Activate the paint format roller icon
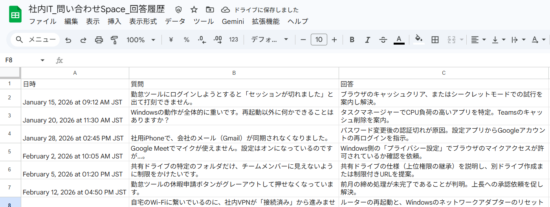The height and width of the screenshot is (207, 550). 114,40
